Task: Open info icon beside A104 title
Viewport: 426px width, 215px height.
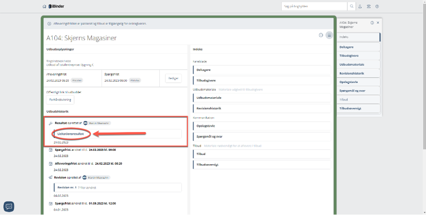Action: 321,35
